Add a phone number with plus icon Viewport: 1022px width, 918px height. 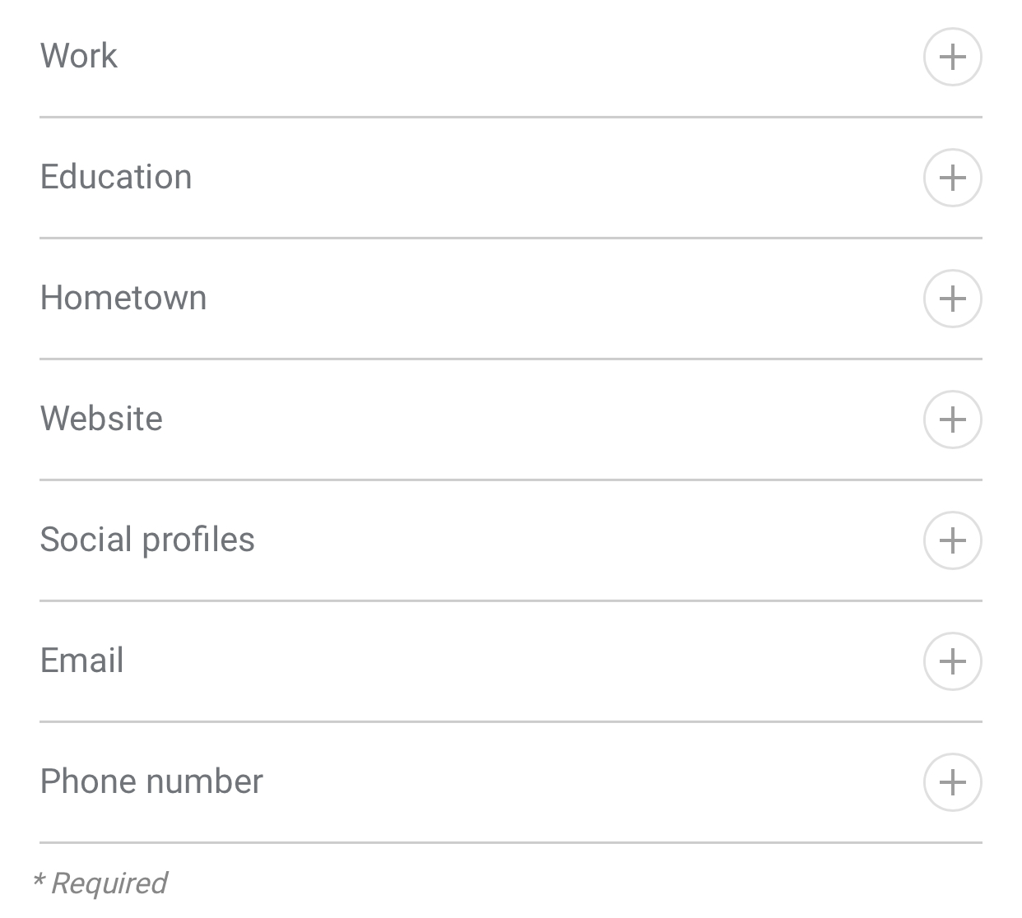pos(952,782)
